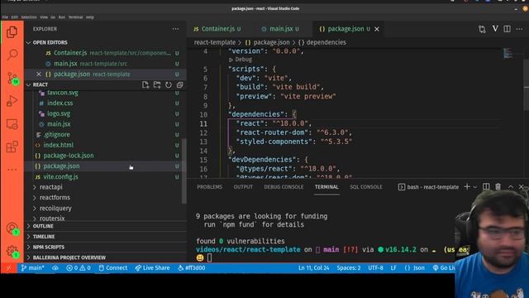
Task: Refresh the explorer file tree
Action: click(169, 84)
